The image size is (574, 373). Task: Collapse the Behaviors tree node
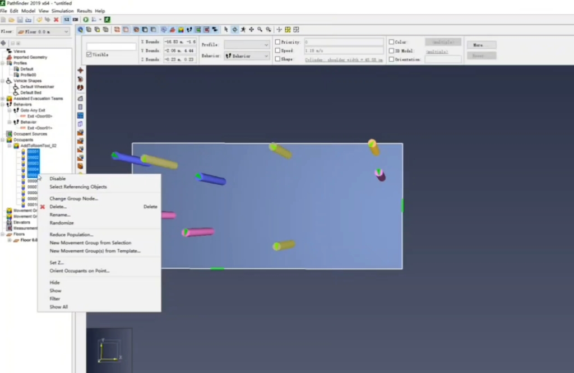(x=3, y=105)
